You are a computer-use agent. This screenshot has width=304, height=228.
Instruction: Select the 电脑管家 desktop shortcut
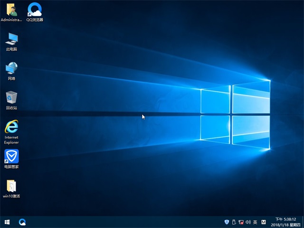coord(11,158)
